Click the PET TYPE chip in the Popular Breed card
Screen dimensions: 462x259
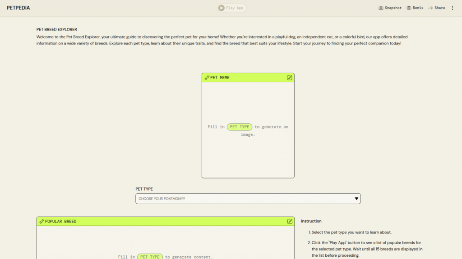click(150, 257)
